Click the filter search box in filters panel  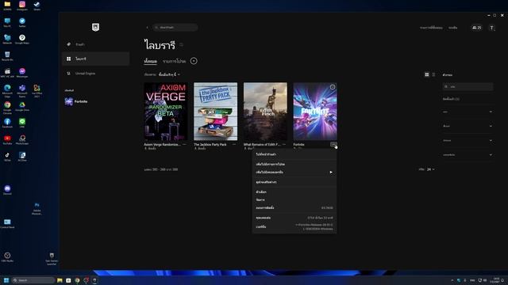468,86
